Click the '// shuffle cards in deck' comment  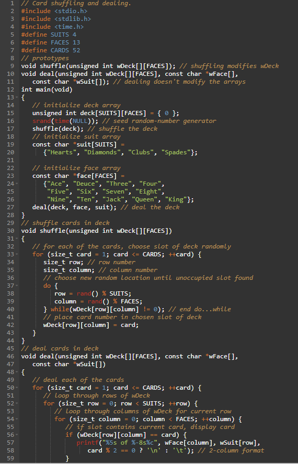[65, 223]
